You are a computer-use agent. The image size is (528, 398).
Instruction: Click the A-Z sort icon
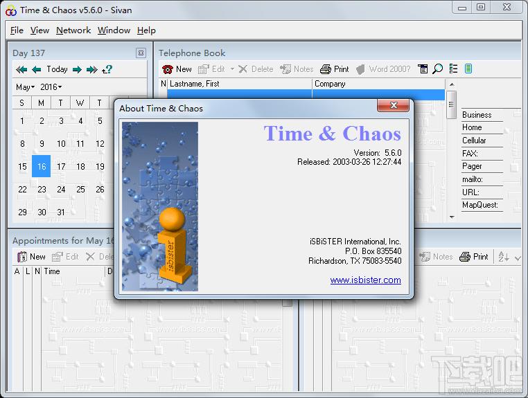504,257
